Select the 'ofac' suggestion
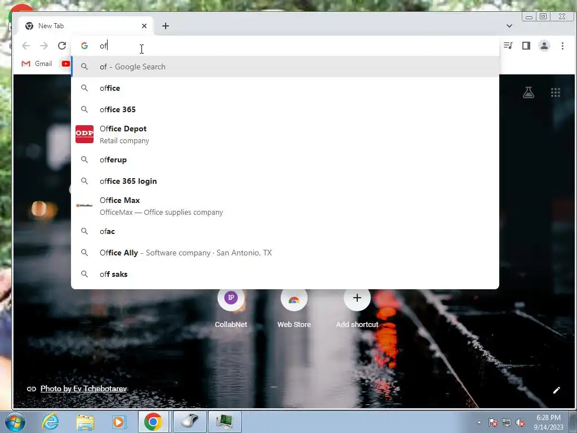577x433 pixels. (285, 231)
